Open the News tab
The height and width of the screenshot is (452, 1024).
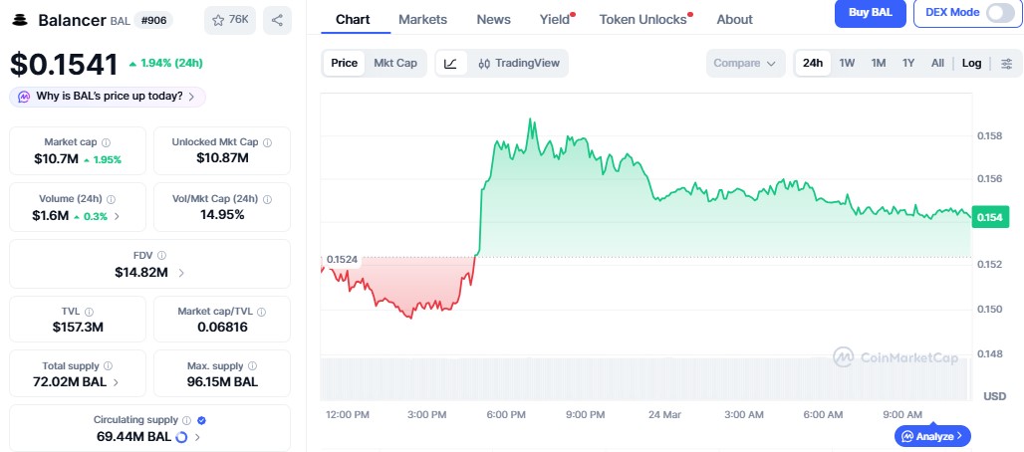(494, 20)
